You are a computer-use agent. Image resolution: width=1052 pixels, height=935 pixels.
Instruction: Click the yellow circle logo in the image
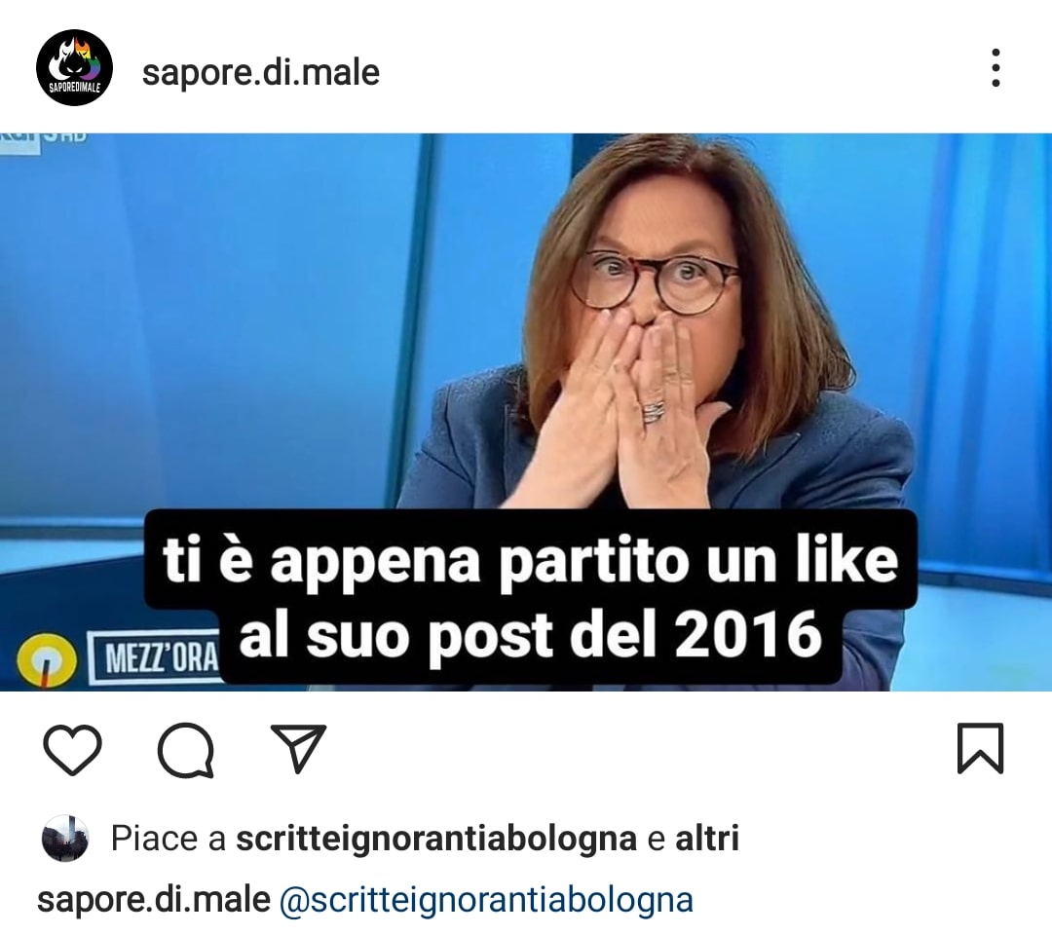(47, 660)
